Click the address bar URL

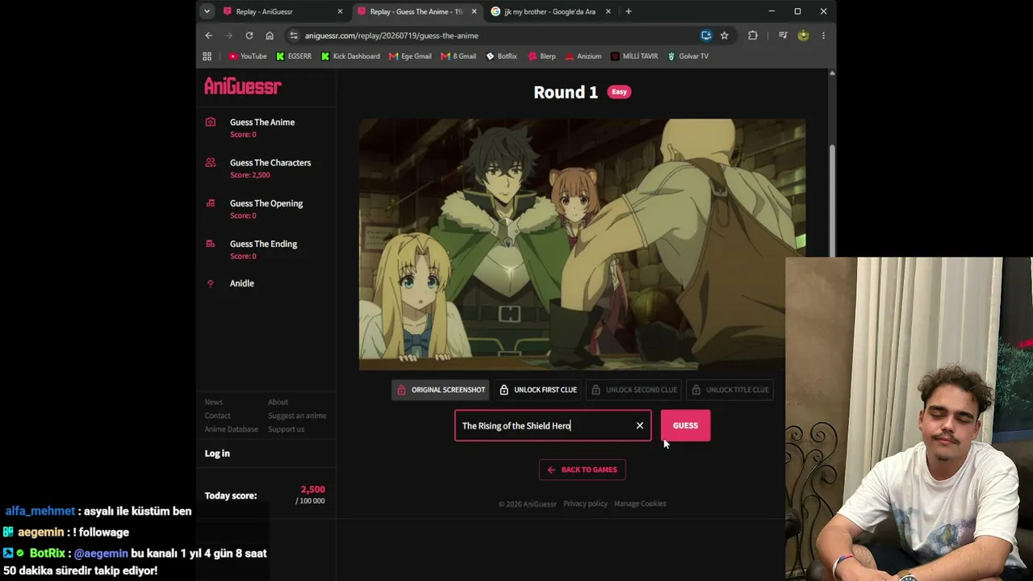coord(391,36)
